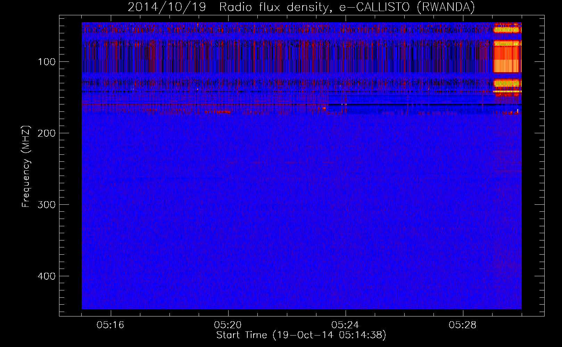Click the 400 frequency tick label
Image resolution: width=562 pixels, height=347 pixels.
47,276
